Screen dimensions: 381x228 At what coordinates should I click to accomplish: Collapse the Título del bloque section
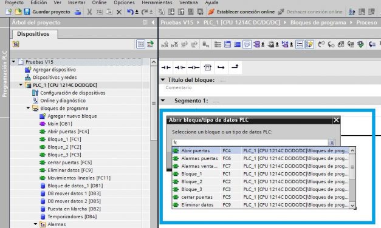163,79
